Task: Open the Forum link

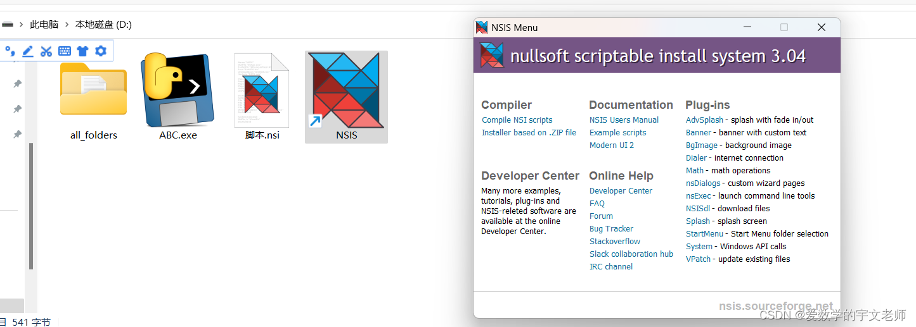Action: (x=601, y=216)
